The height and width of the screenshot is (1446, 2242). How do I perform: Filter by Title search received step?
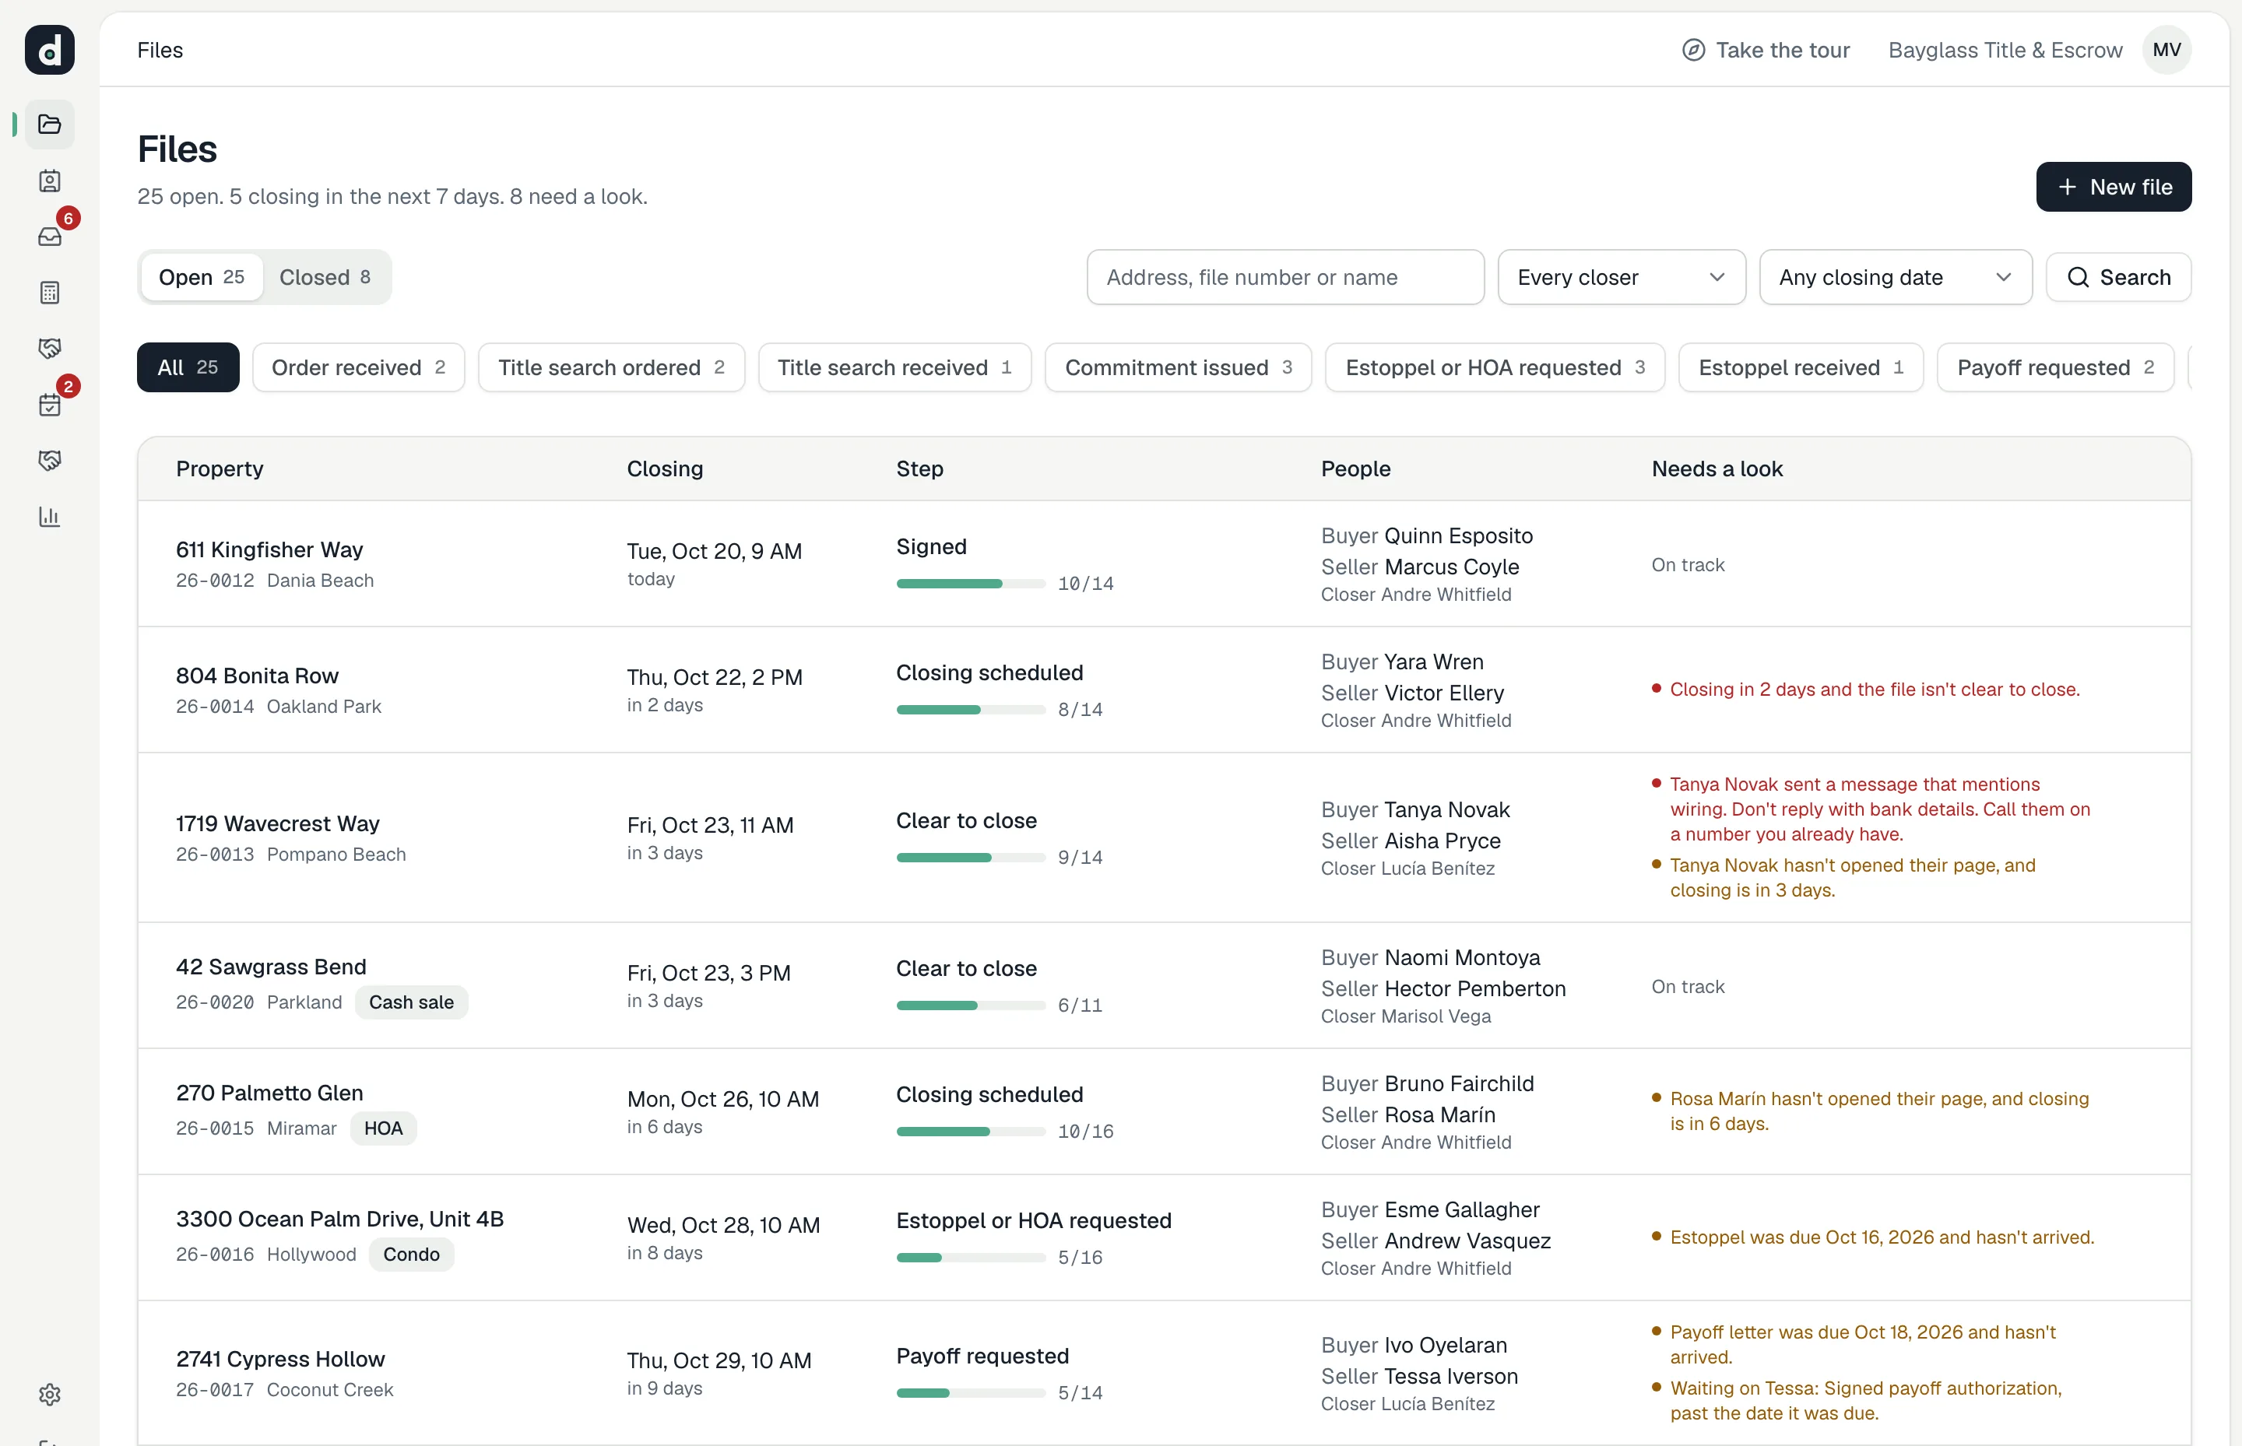(894, 367)
